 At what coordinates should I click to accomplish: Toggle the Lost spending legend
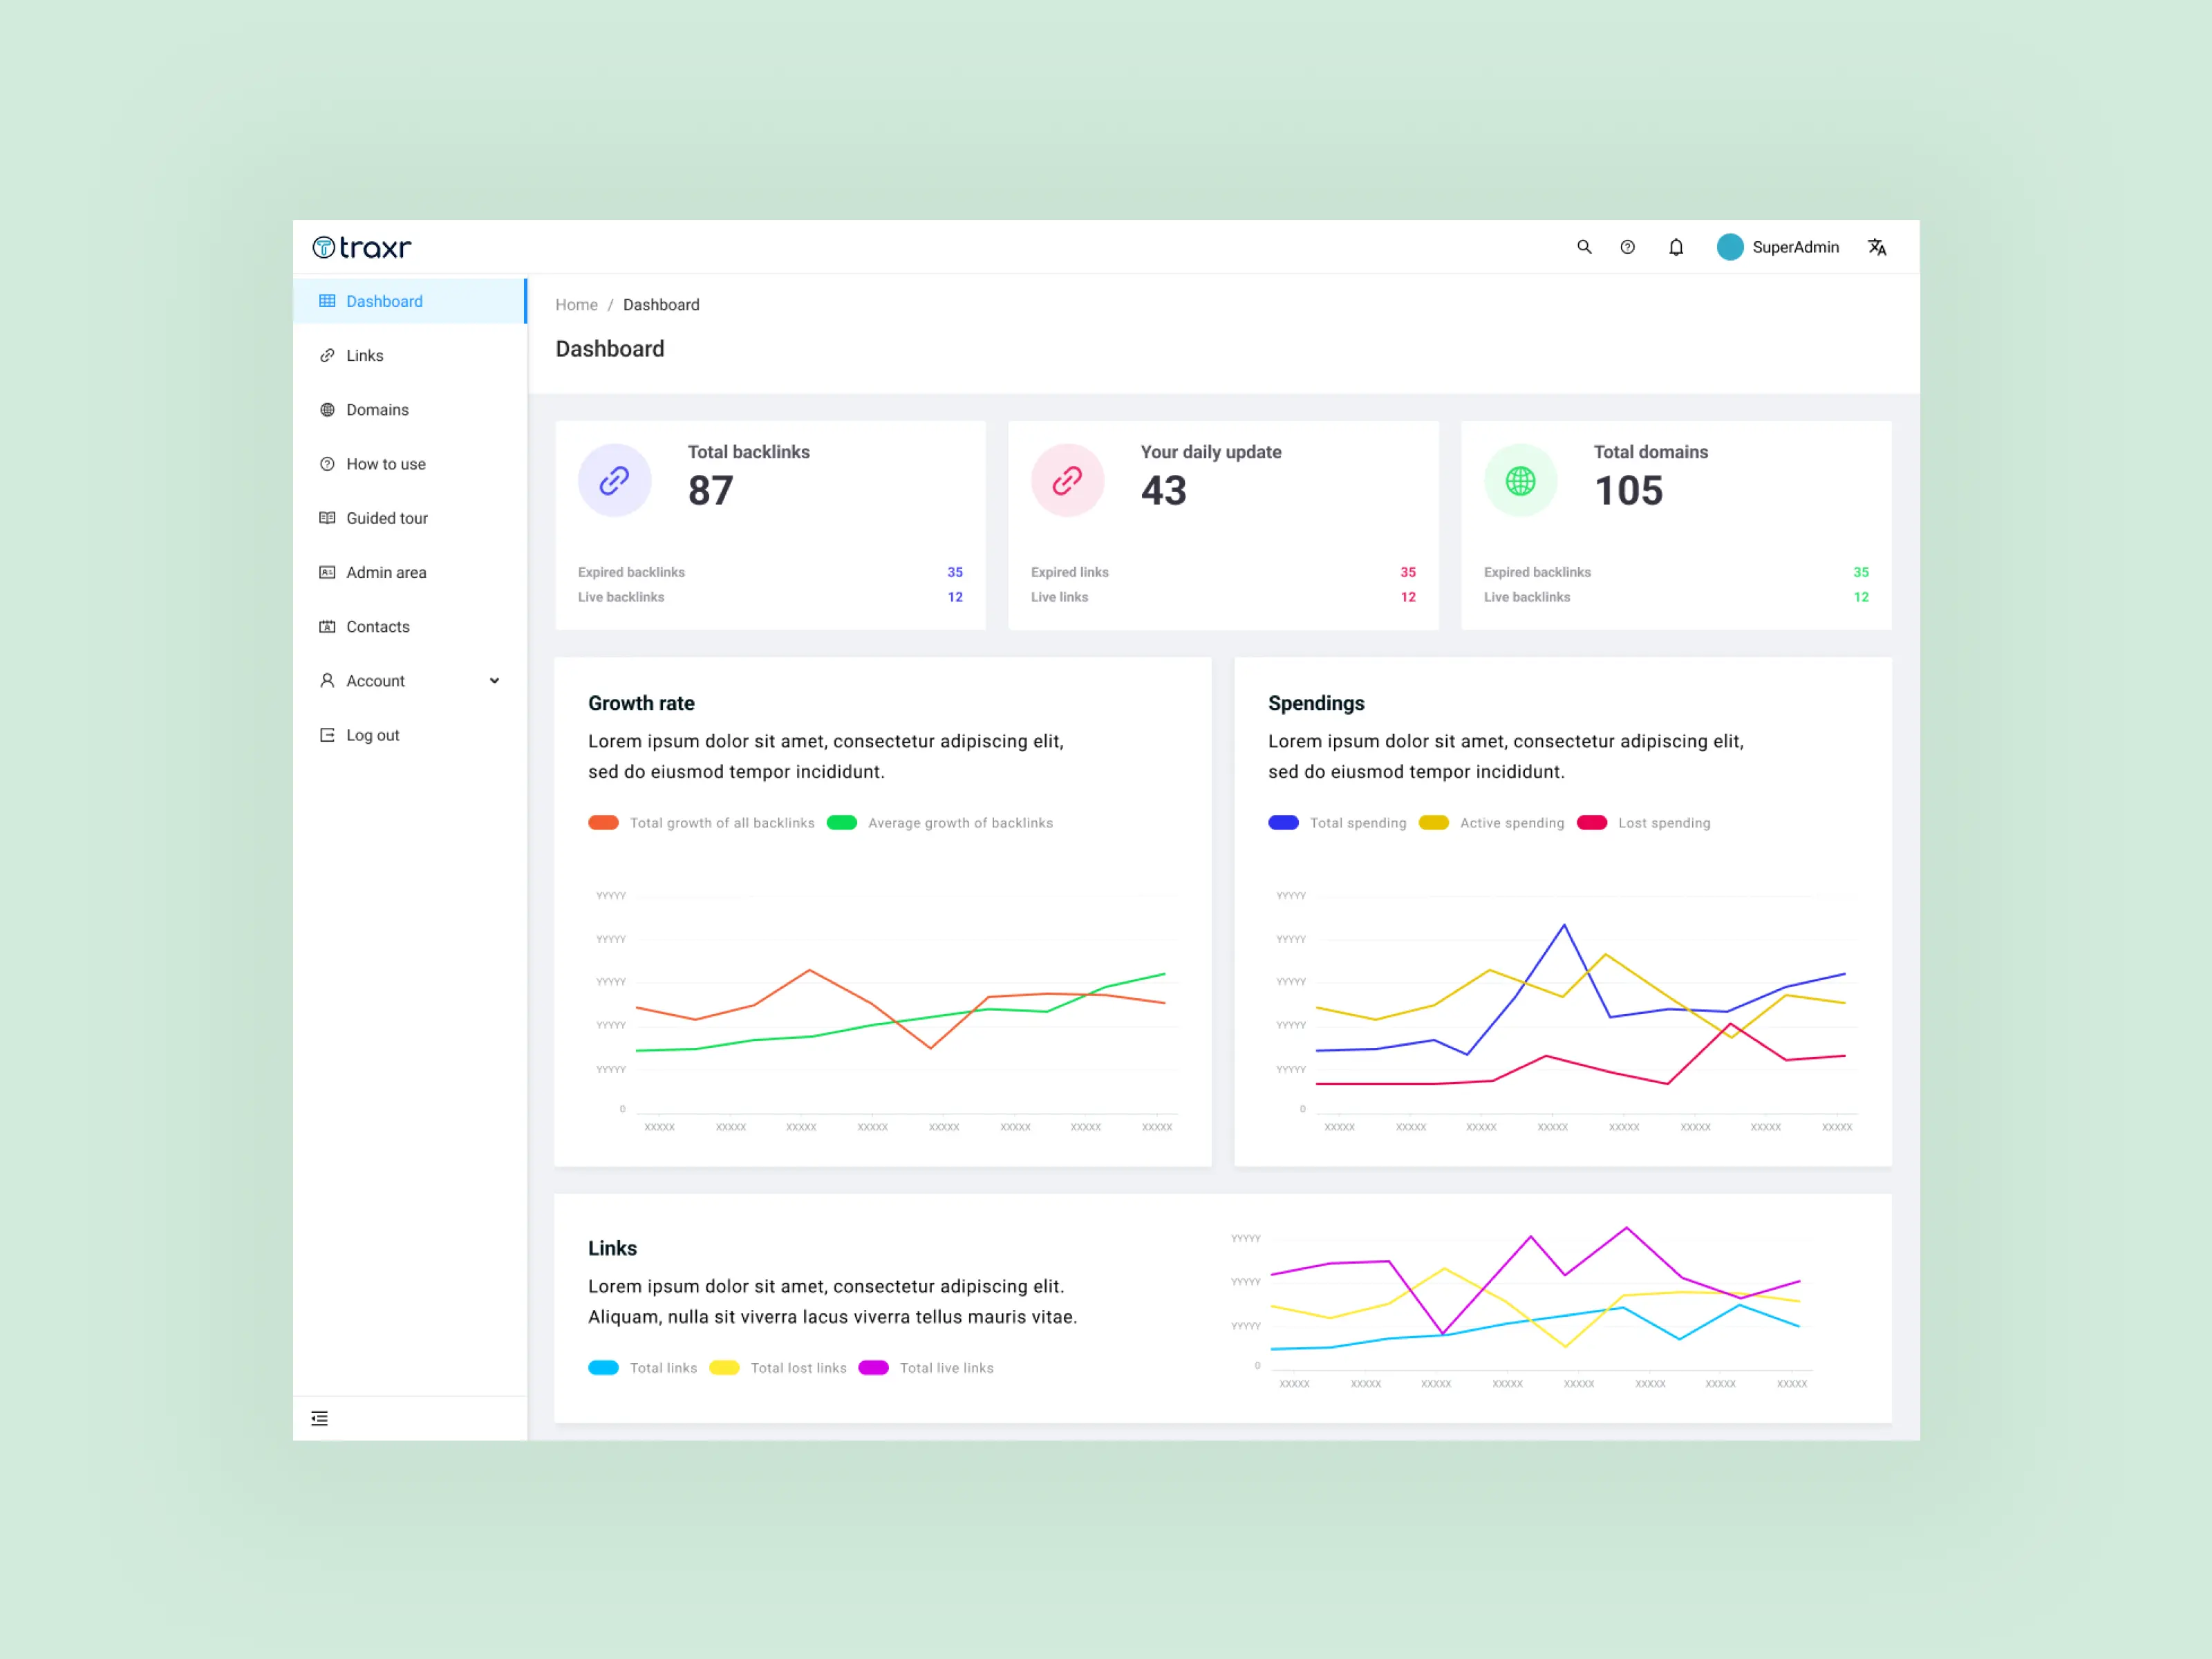click(x=1643, y=823)
